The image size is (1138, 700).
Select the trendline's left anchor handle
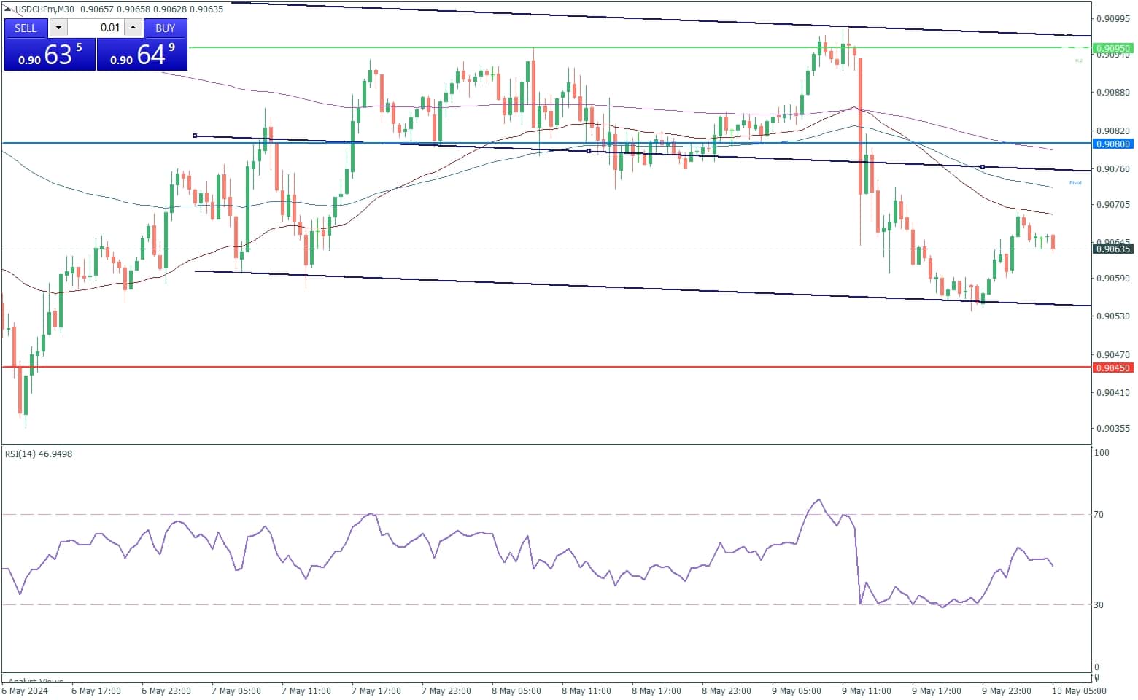point(194,136)
